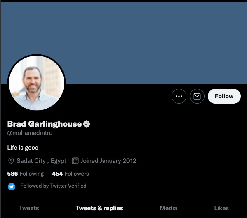
Task: Follow Brad Garlinghouse's account
Action: [224, 96]
